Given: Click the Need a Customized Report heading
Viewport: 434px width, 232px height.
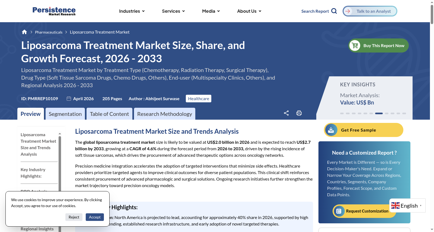Looking at the screenshot, I should [364, 153].
